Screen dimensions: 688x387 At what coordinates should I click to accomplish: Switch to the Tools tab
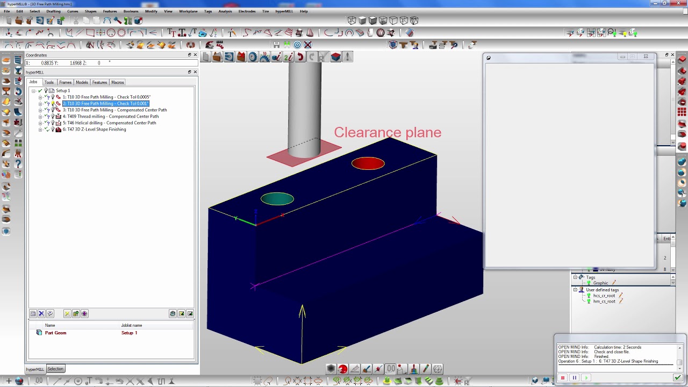[49, 82]
